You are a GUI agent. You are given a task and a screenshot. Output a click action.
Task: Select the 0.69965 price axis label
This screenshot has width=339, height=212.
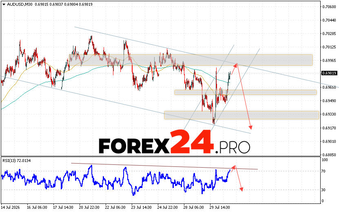(x=329, y=60)
